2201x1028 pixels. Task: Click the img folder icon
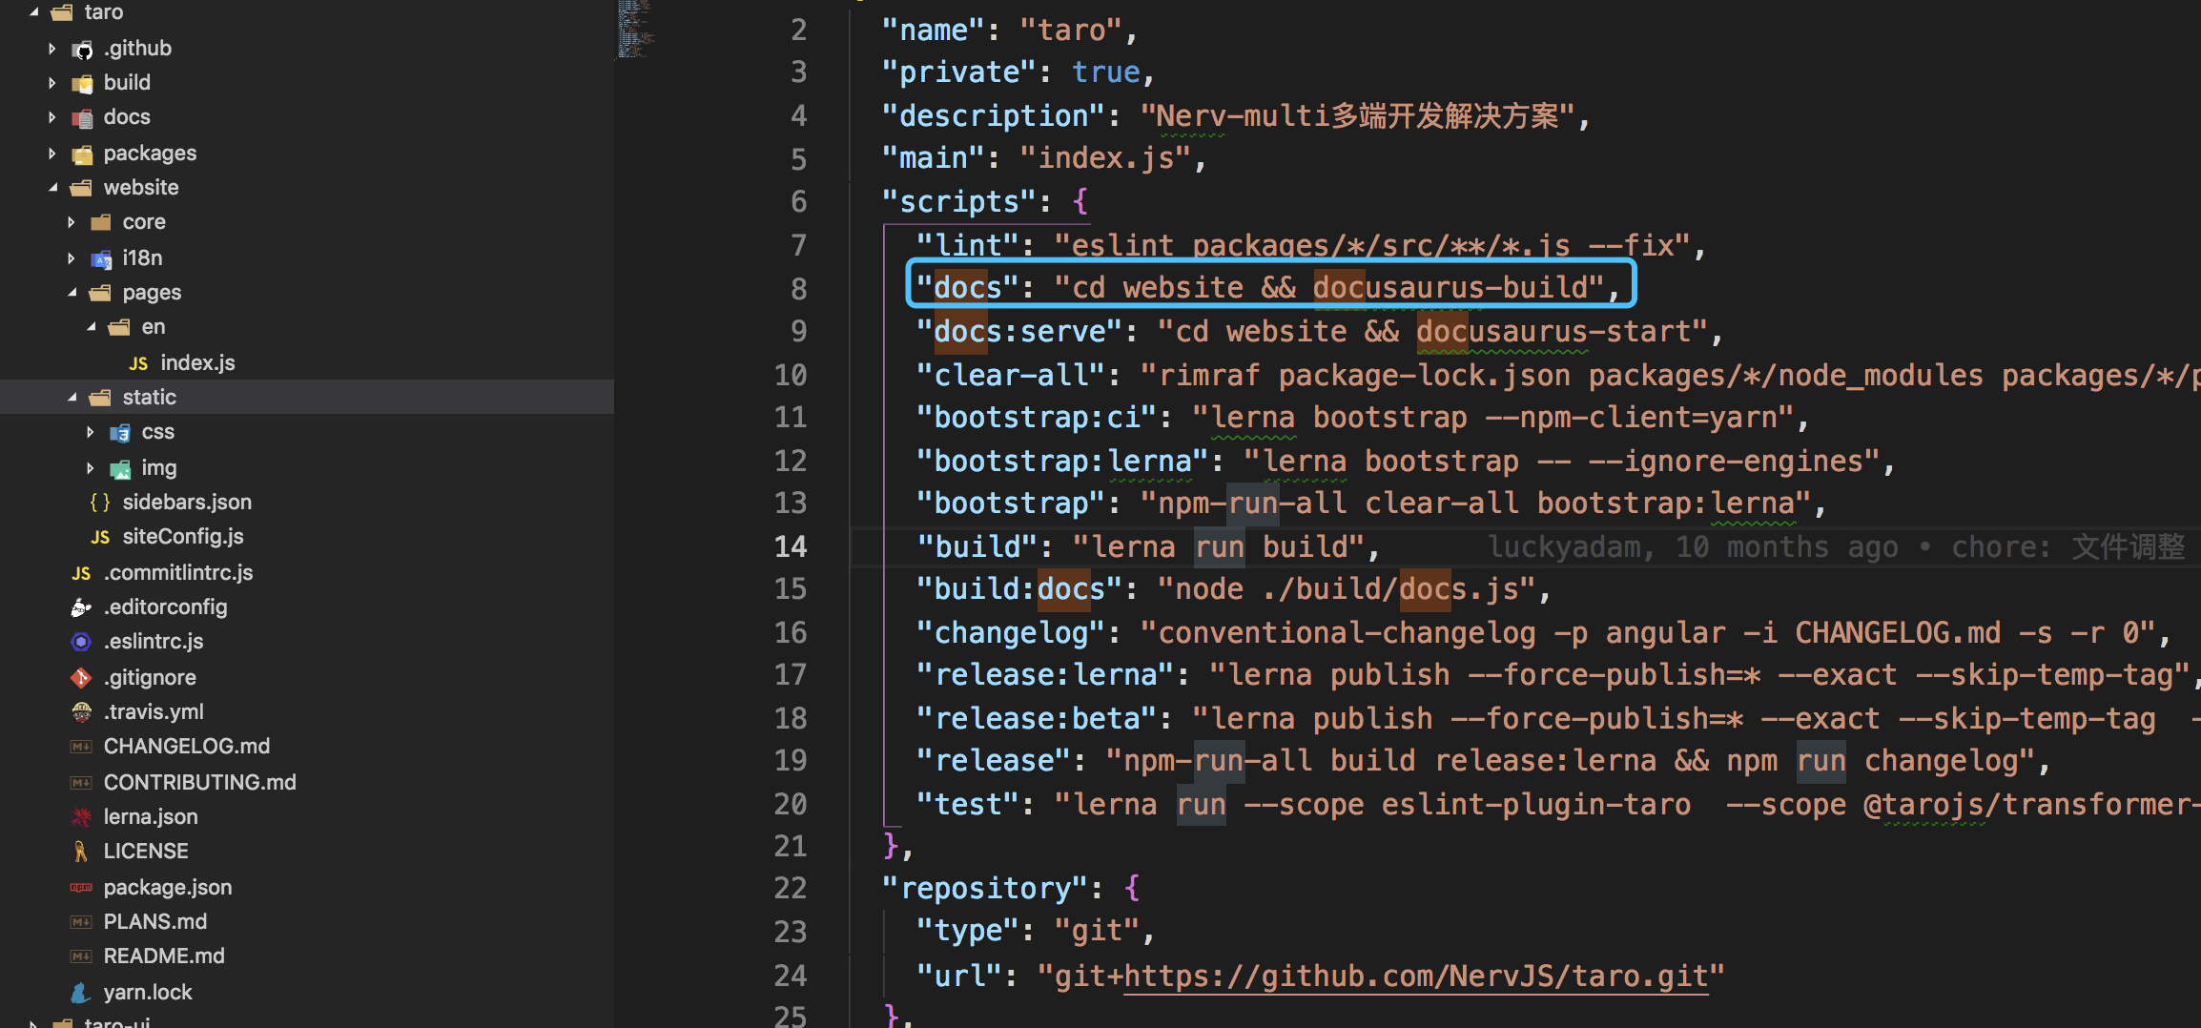(x=120, y=468)
